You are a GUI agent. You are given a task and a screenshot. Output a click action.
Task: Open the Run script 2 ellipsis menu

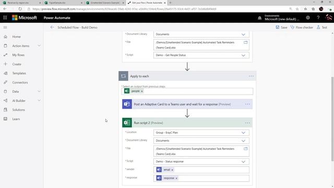point(247,123)
